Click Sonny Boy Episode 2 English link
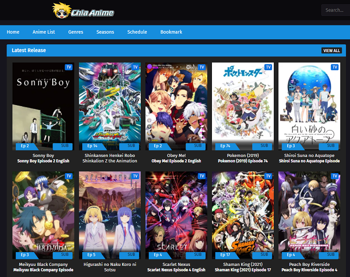Image resolution: width=350 pixels, height=277 pixels. pyautogui.click(x=43, y=161)
